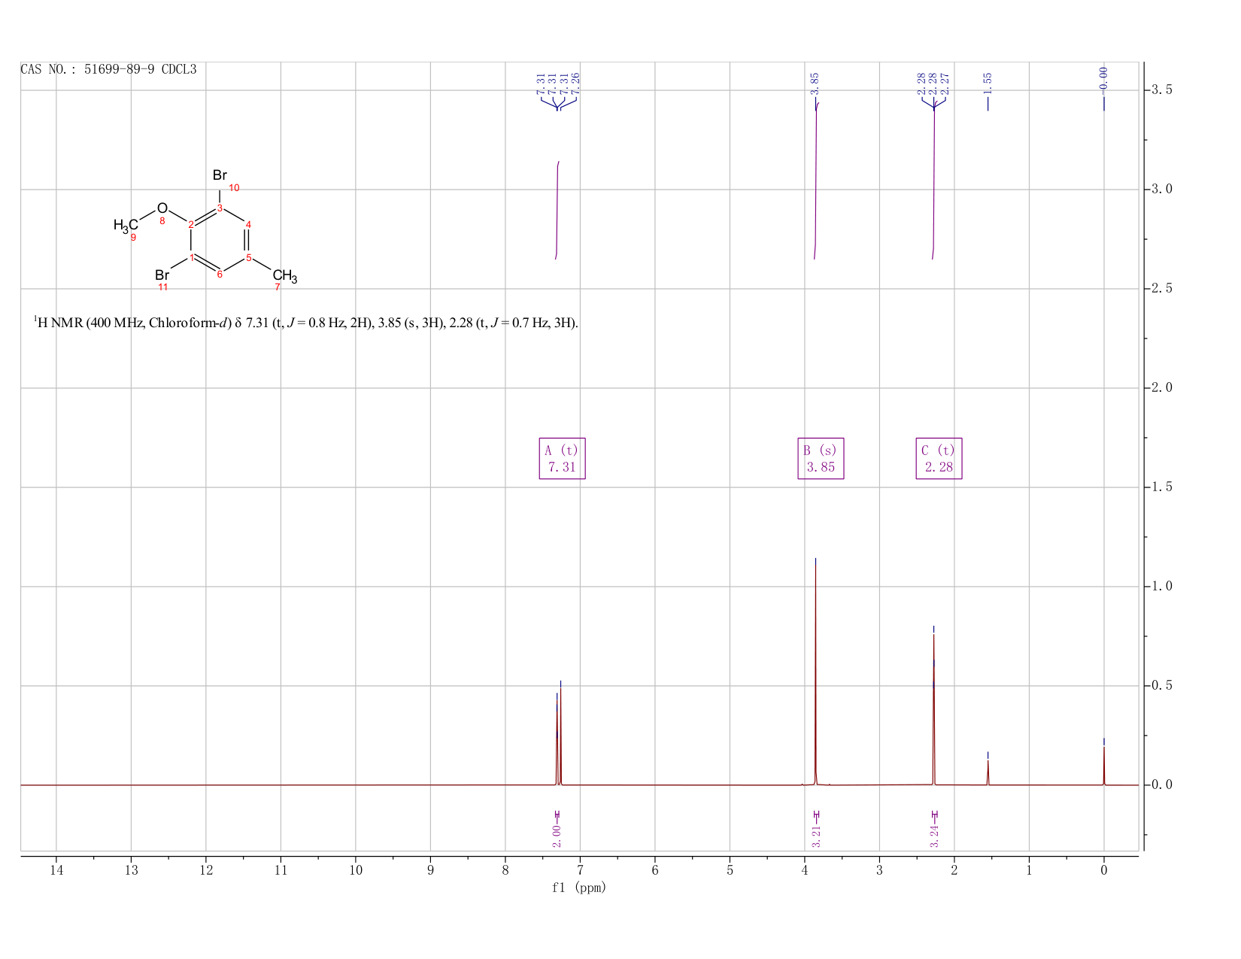Click the 10 tick label on the ppm axis
This screenshot has height=959, width=1241.
point(356,870)
